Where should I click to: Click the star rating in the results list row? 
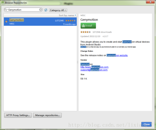tap(70, 21)
